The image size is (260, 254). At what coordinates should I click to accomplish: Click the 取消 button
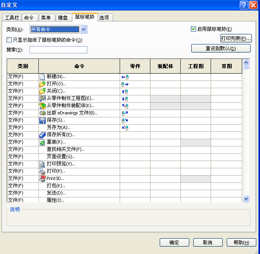208,243
